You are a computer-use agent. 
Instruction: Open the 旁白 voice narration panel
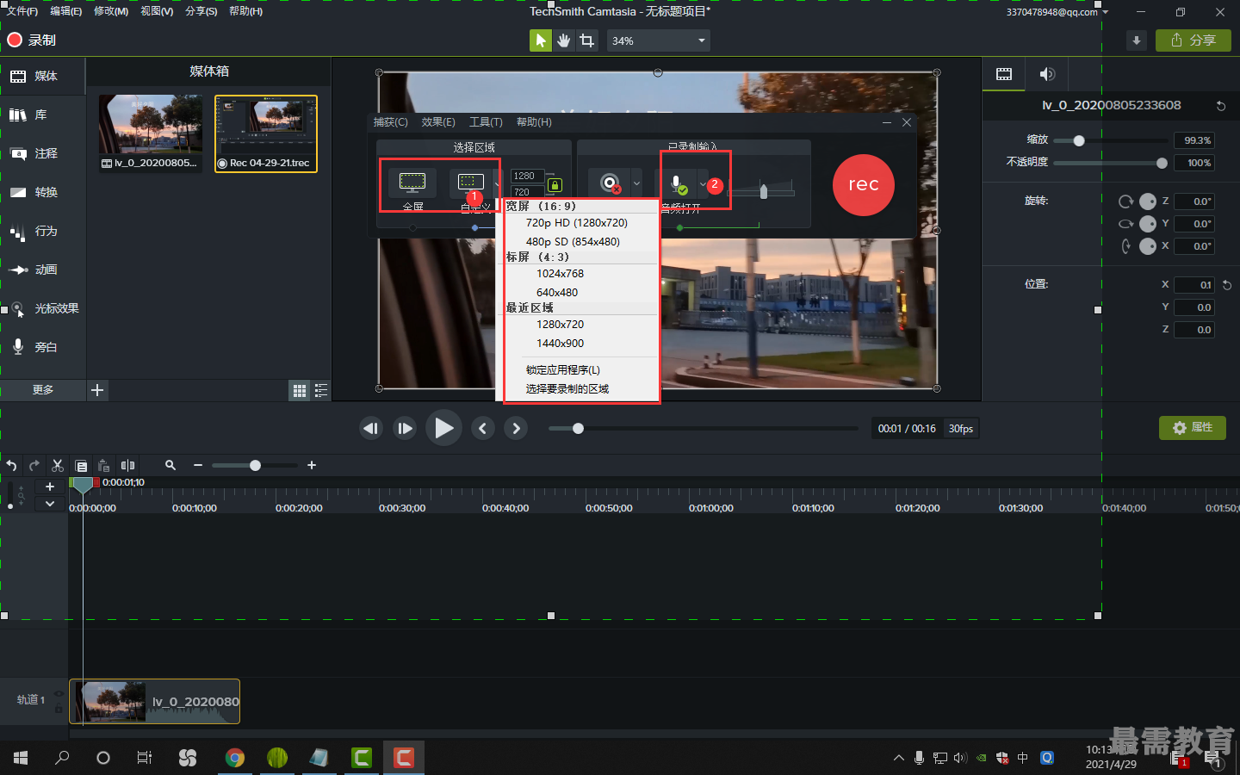click(x=43, y=348)
